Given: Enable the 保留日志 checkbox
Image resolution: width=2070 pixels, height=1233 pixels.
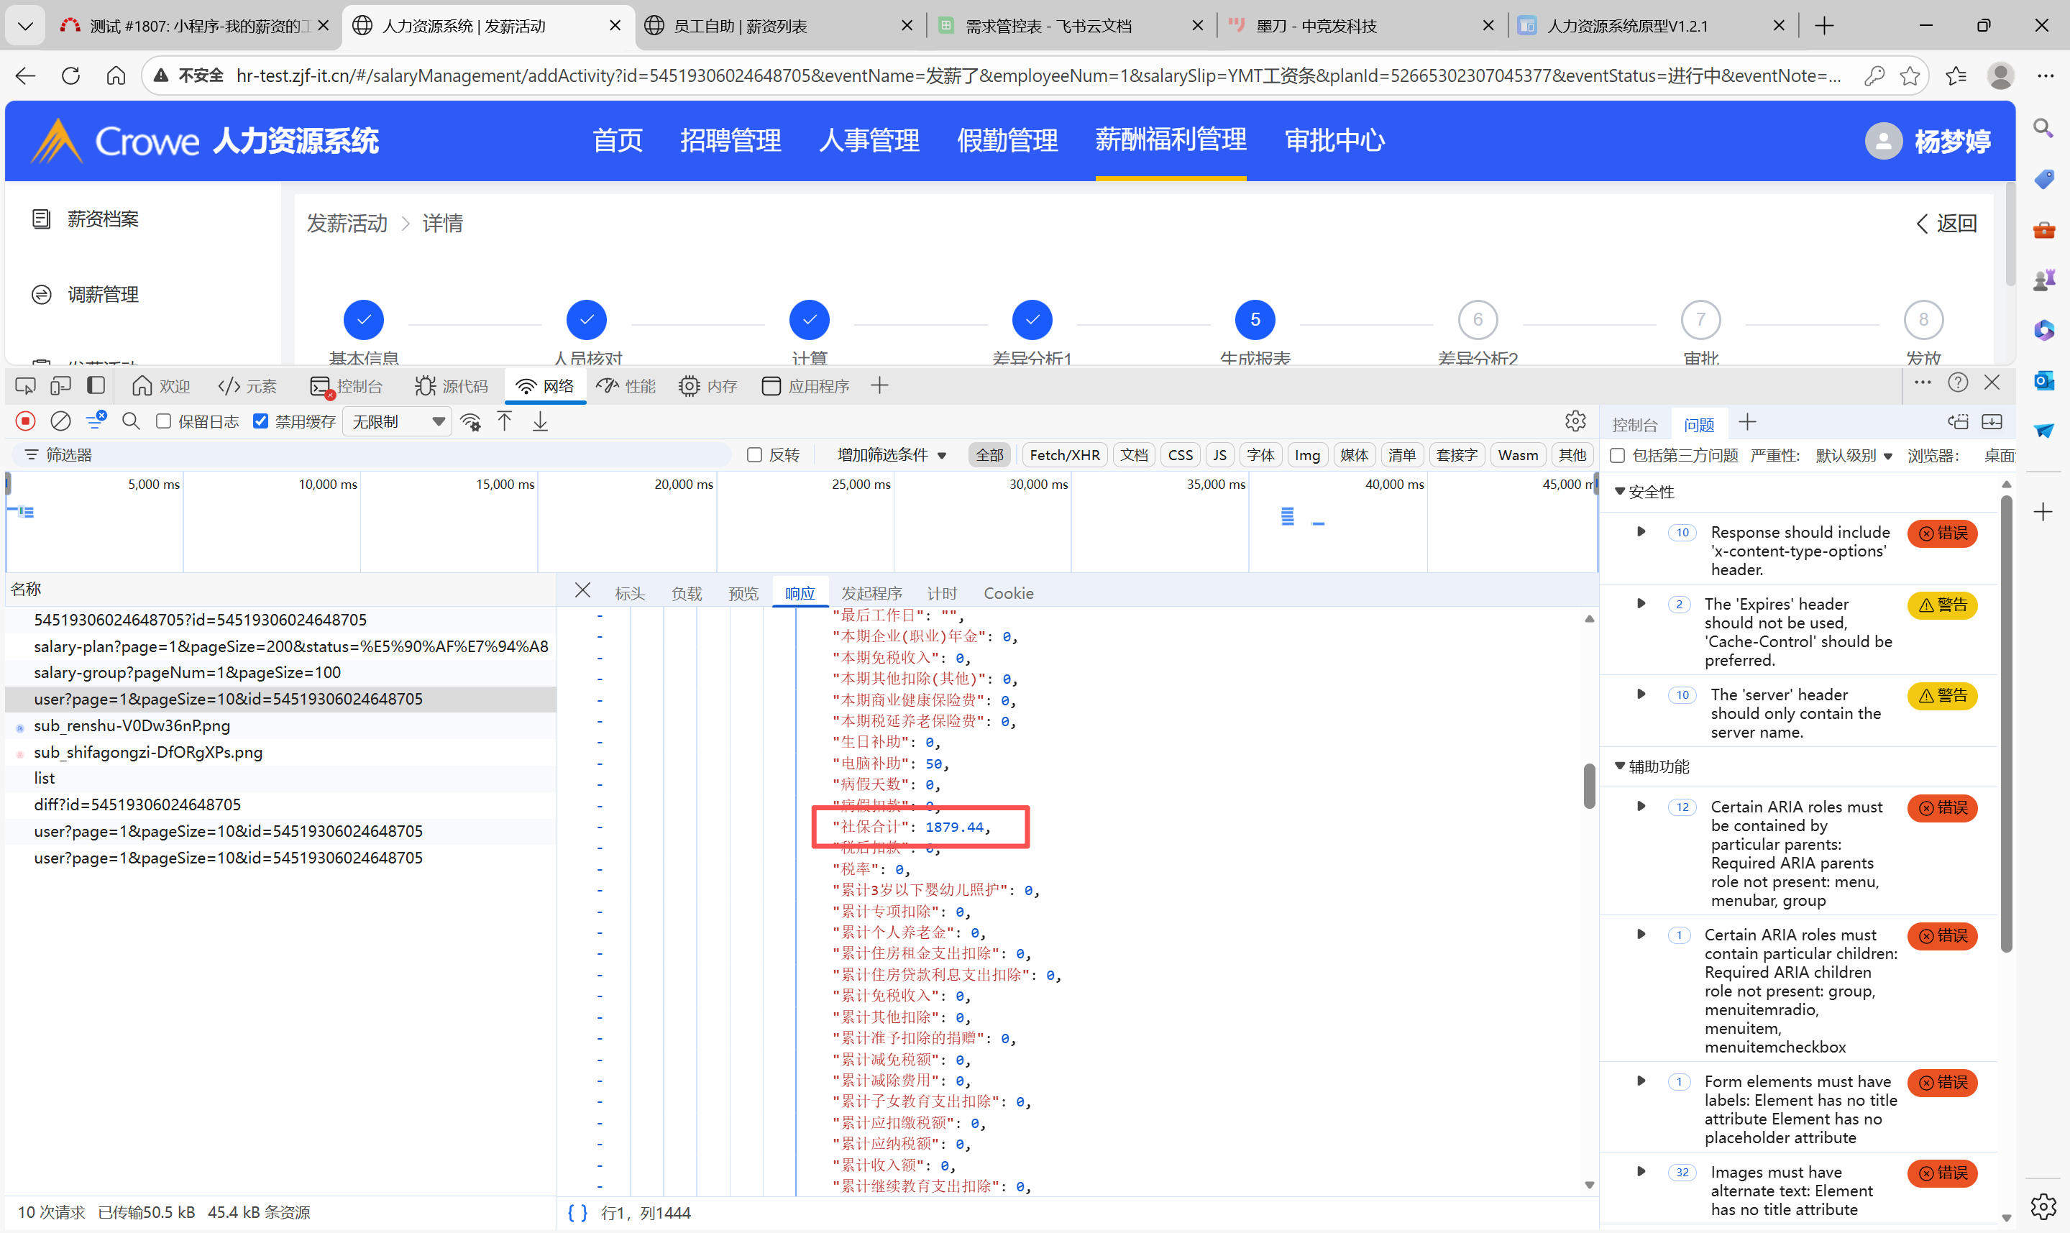Looking at the screenshot, I should coord(164,421).
